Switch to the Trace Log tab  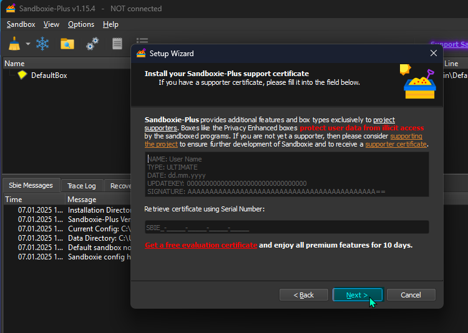(82, 186)
